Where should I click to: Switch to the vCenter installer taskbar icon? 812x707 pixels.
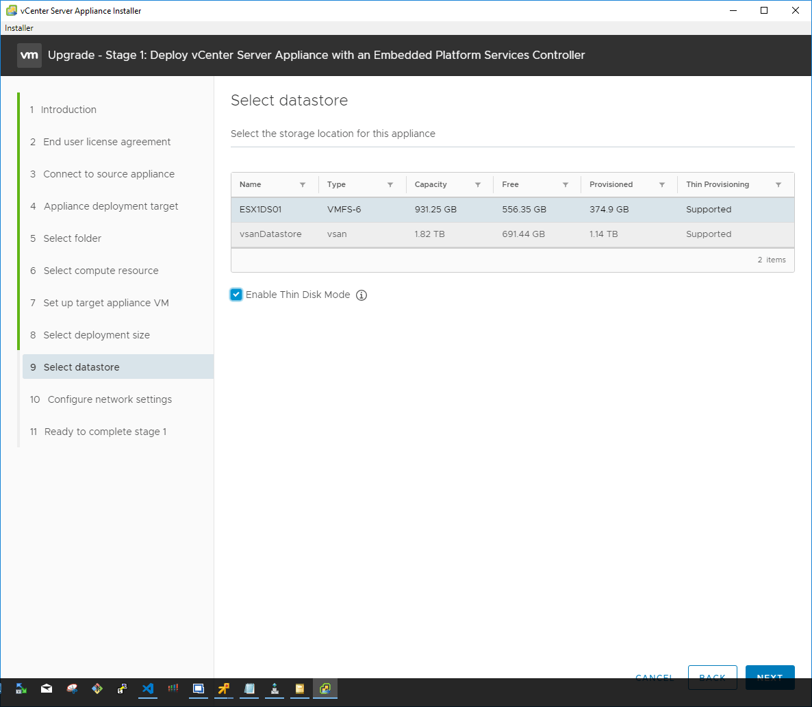pos(325,689)
